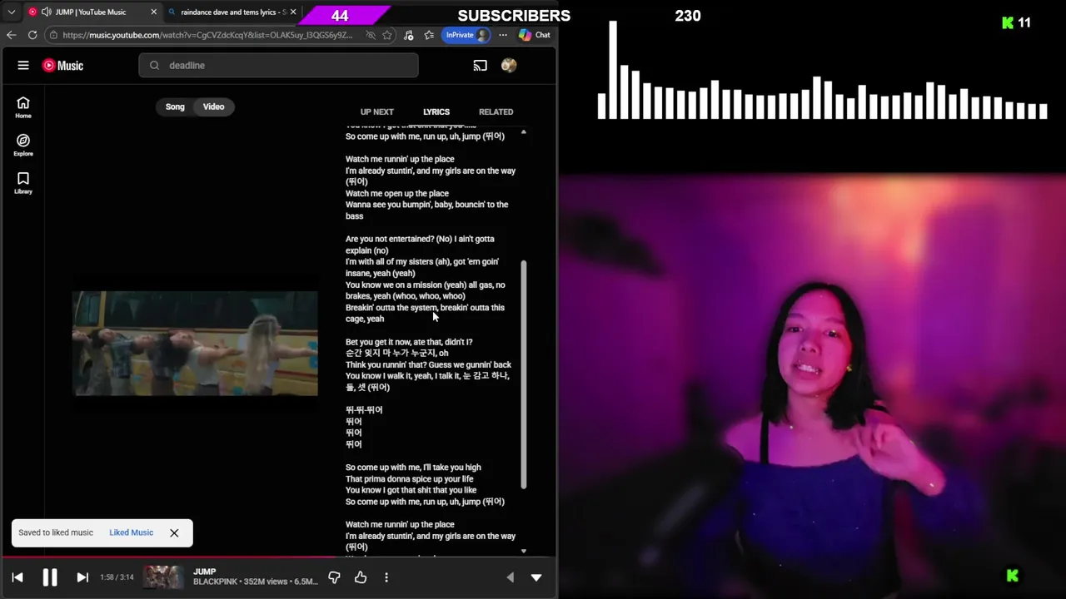Click the InPrivate profile button
This screenshot has height=599, width=1066.
[466, 35]
